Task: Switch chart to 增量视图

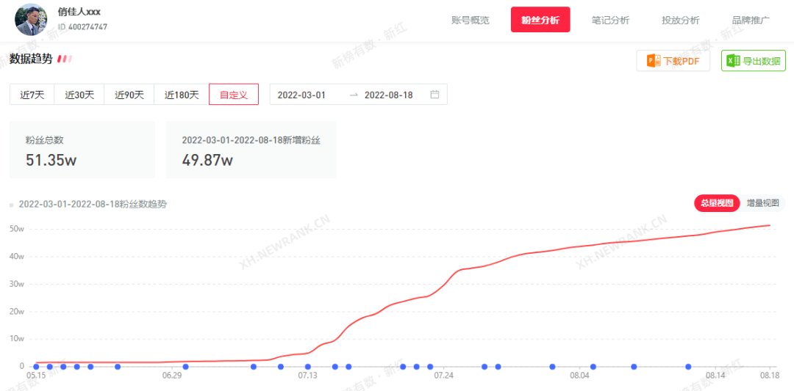Action: [x=763, y=203]
